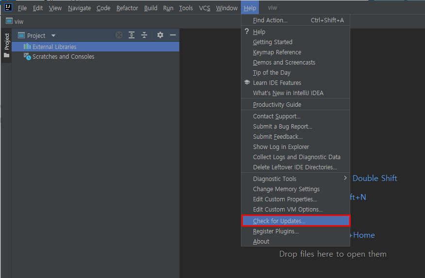Image resolution: width=425 pixels, height=278 pixels.
Task: Click the External Libraries bar-chart icon
Action: (27, 47)
